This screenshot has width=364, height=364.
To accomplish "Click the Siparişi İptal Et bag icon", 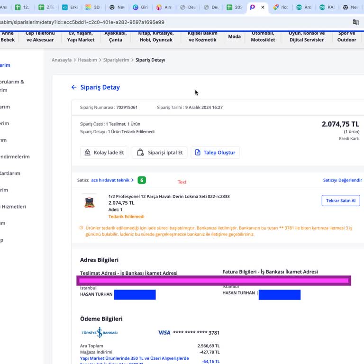I will [140, 152].
